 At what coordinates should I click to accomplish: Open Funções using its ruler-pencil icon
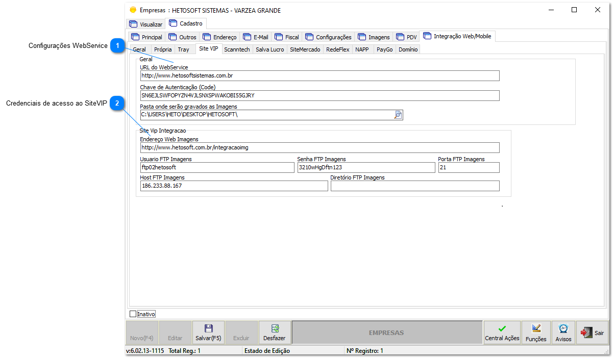(x=536, y=327)
